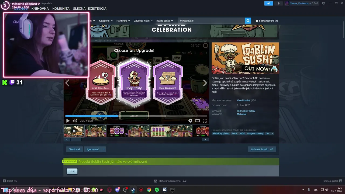Seek within the trailer progress bar
The height and width of the screenshot is (194, 345).
coord(136,116)
